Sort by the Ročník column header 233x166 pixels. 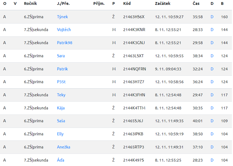pyautogui.click(x=30, y=4)
